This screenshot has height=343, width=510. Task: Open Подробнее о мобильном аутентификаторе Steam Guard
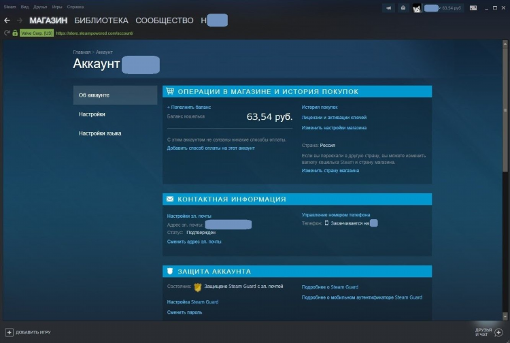(x=362, y=297)
